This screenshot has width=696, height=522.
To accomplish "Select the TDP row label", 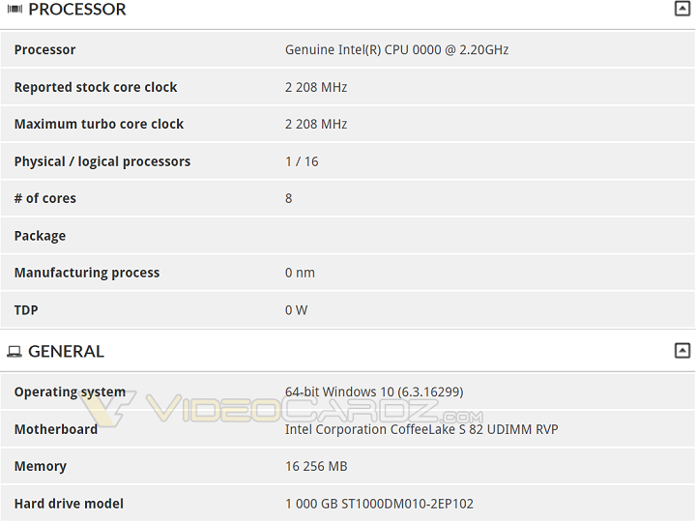I will (x=26, y=310).
